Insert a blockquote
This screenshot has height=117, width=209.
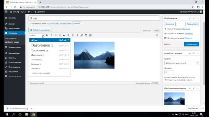[64, 35]
